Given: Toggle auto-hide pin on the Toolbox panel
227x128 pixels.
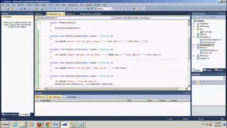Looking at the screenshot, I should (29, 14).
